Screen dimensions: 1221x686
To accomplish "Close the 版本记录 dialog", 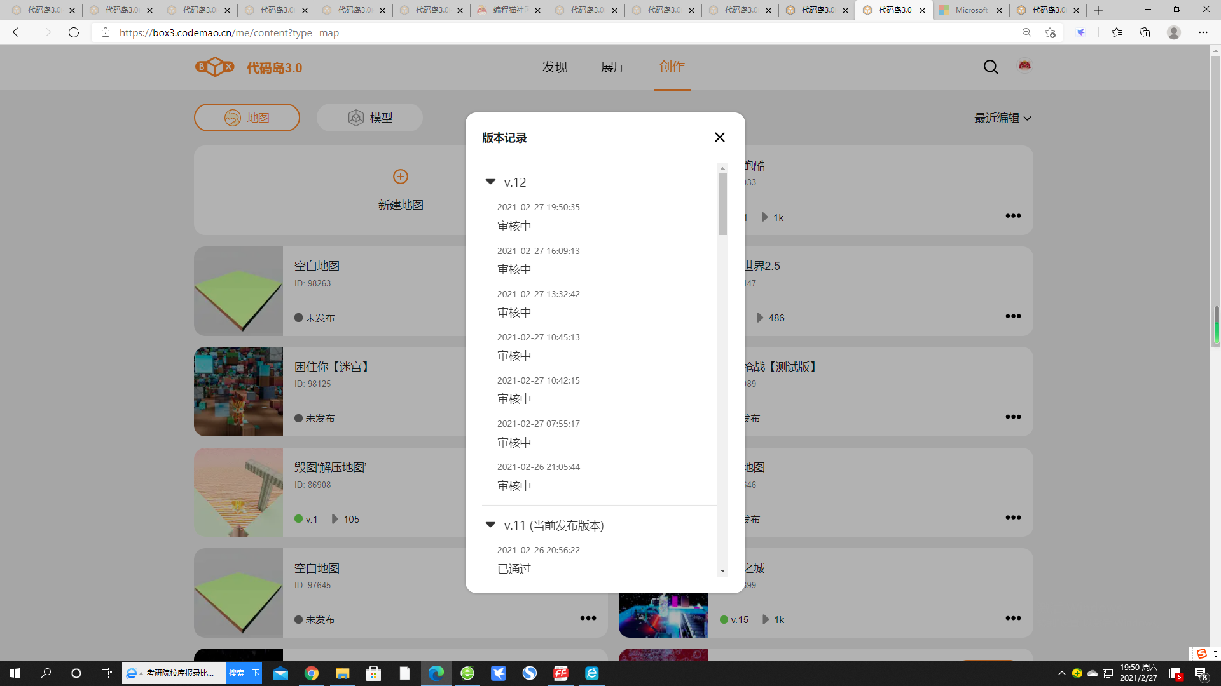I will click(719, 137).
